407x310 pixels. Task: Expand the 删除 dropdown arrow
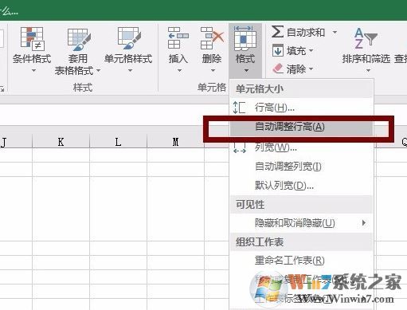click(213, 71)
